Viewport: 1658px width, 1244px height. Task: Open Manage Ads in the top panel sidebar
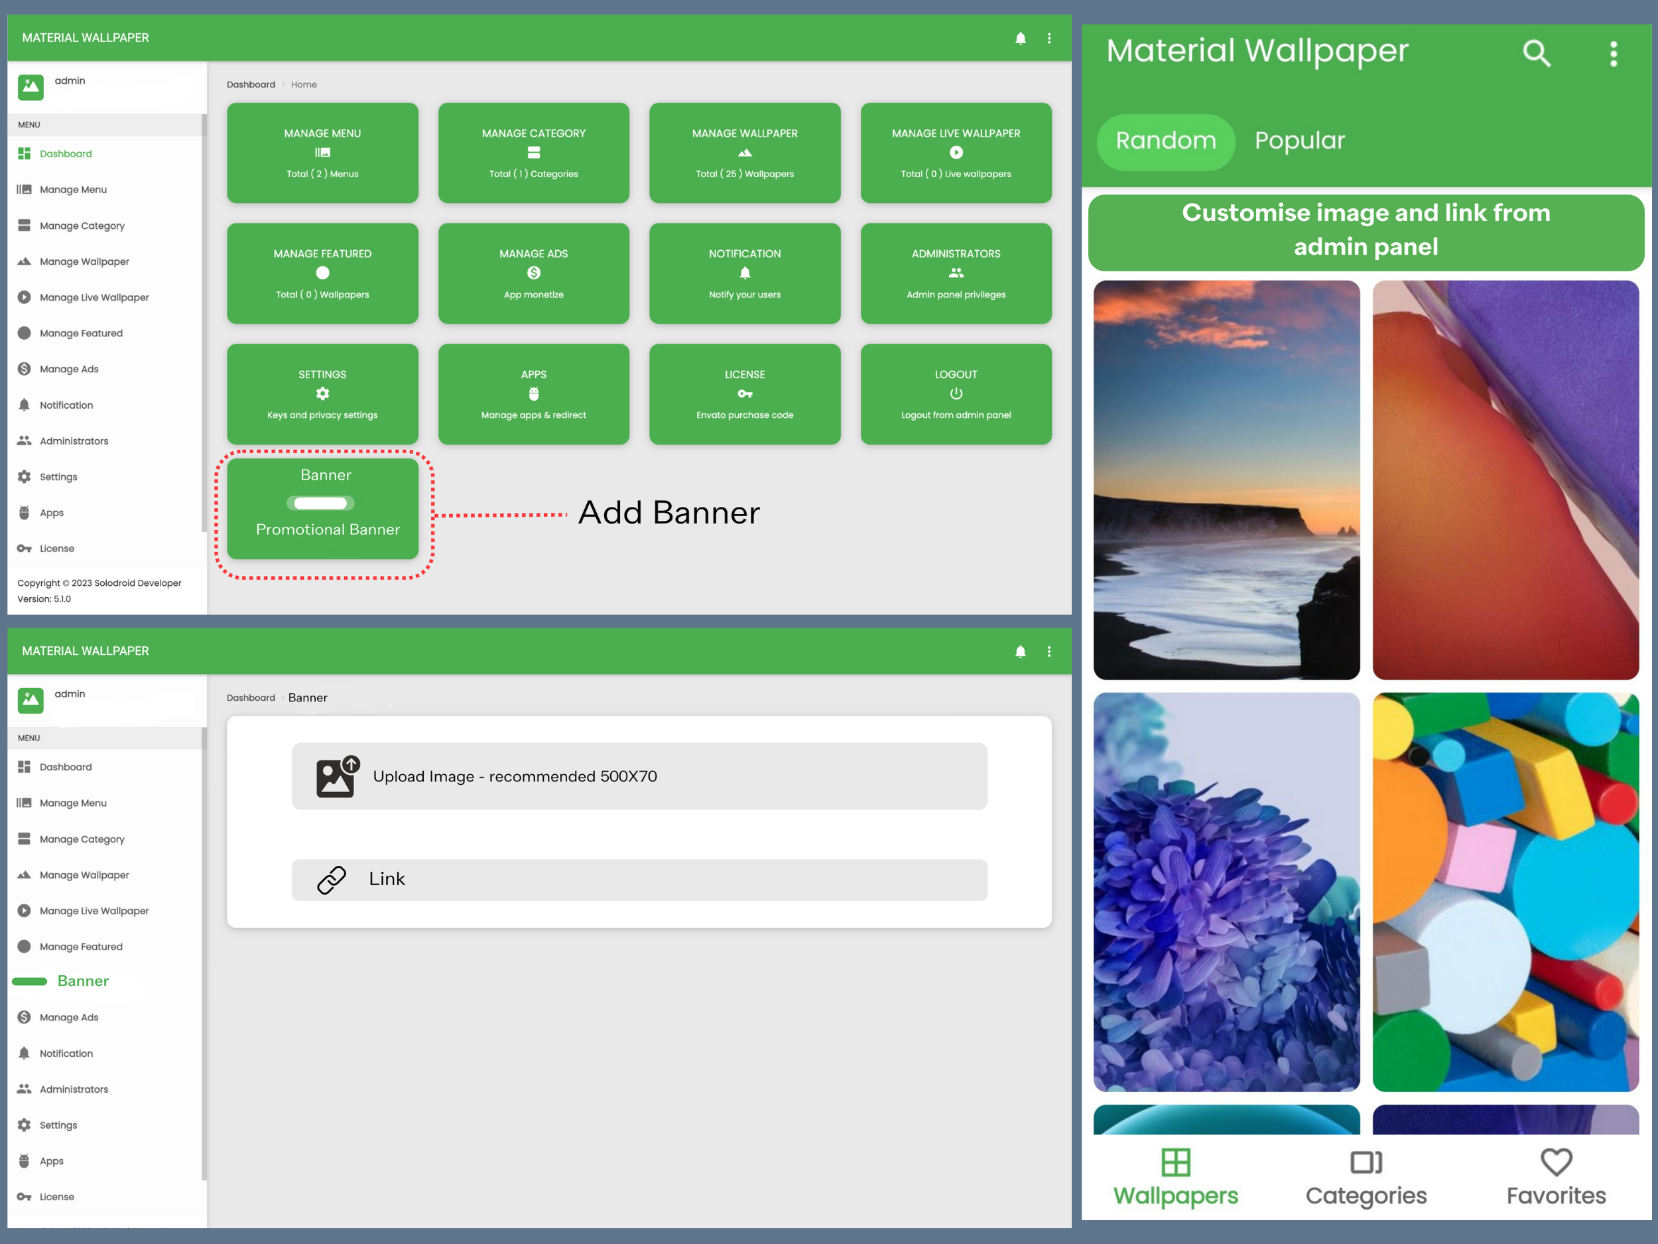click(x=105, y=369)
